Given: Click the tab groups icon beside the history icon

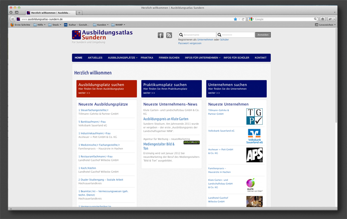Looking at the screenshot, I should click(x=16, y=12).
